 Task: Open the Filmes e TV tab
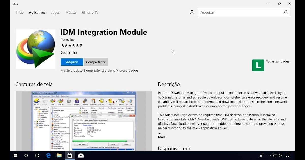point(90,12)
